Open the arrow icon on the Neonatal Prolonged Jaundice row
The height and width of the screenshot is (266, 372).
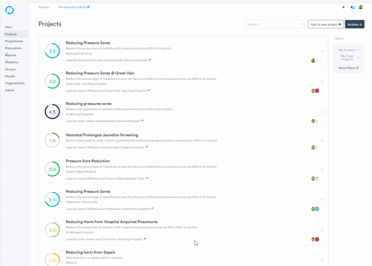(322, 140)
